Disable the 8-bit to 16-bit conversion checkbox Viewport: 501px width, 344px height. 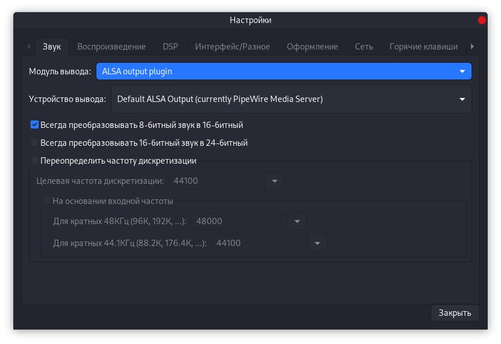click(35, 124)
